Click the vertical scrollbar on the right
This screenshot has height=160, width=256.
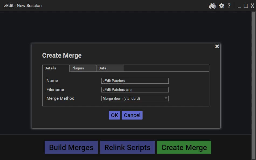pyautogui.click(x=254, y=85)
